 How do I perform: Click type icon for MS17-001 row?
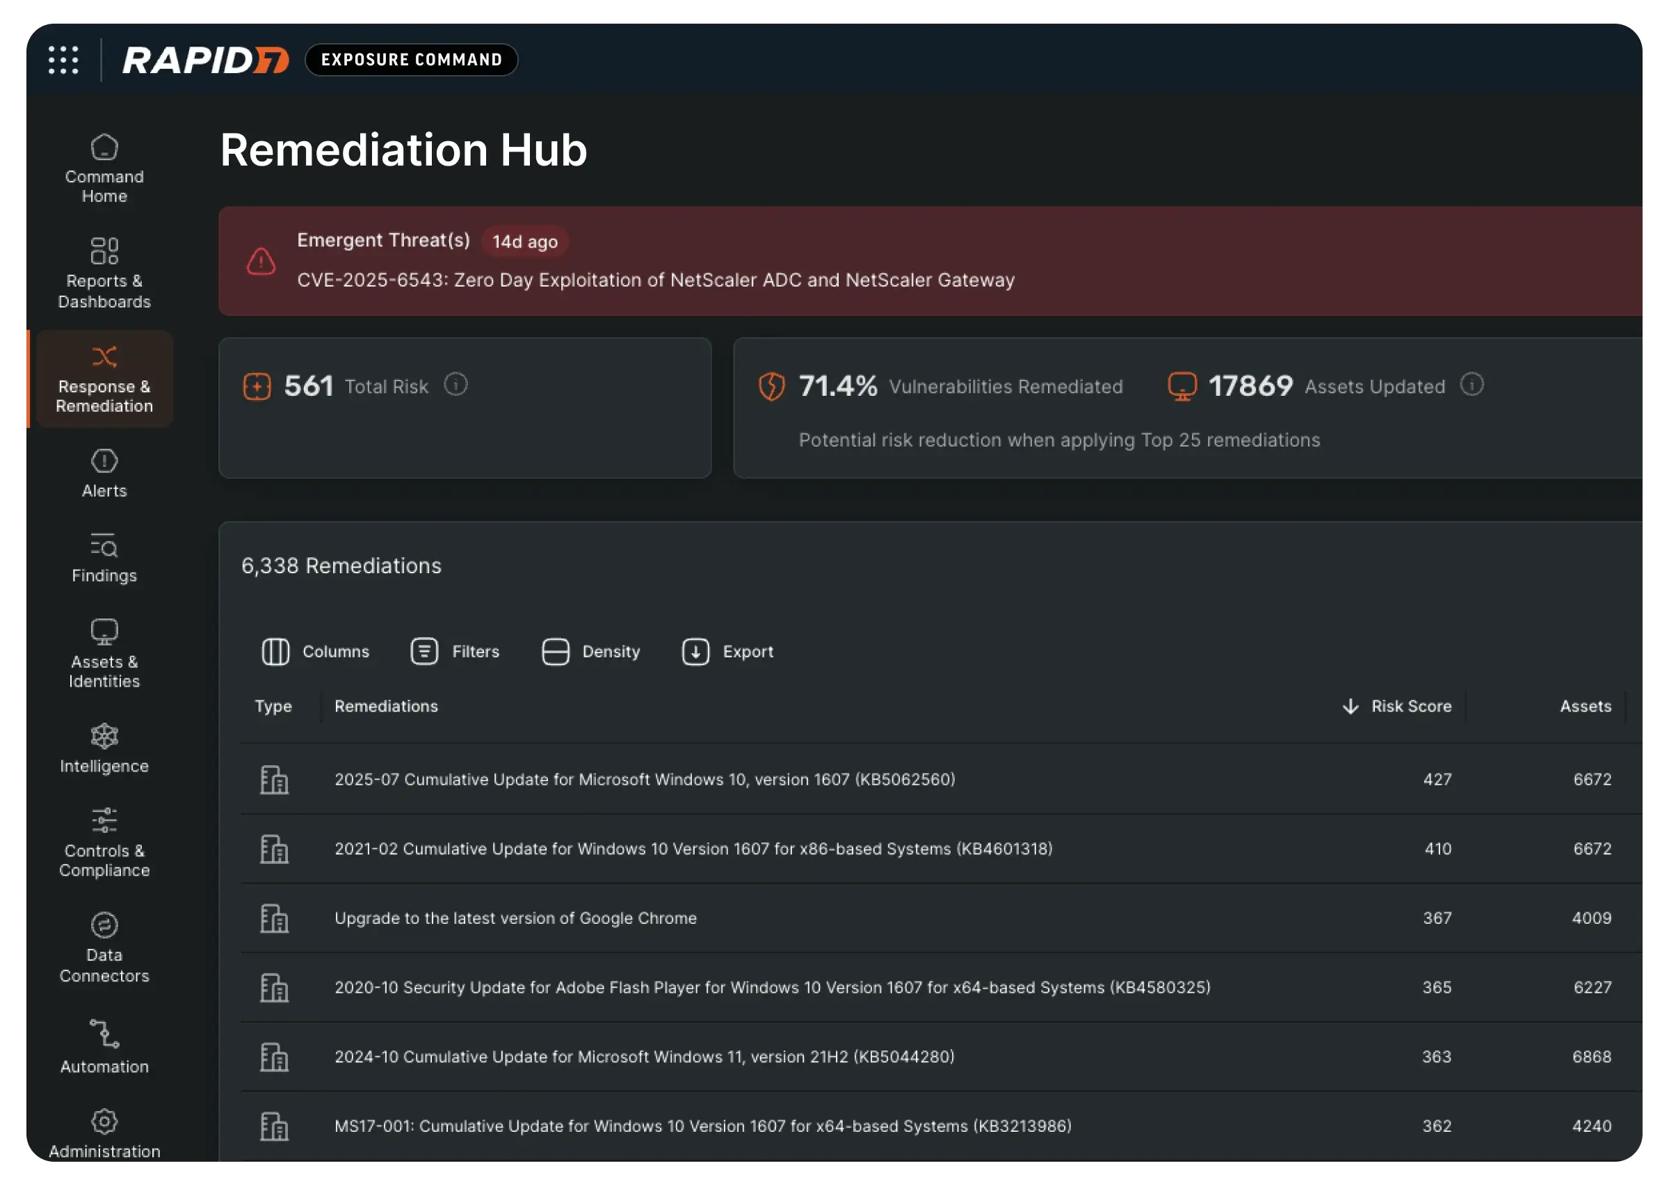click(x=274, y=1126)
